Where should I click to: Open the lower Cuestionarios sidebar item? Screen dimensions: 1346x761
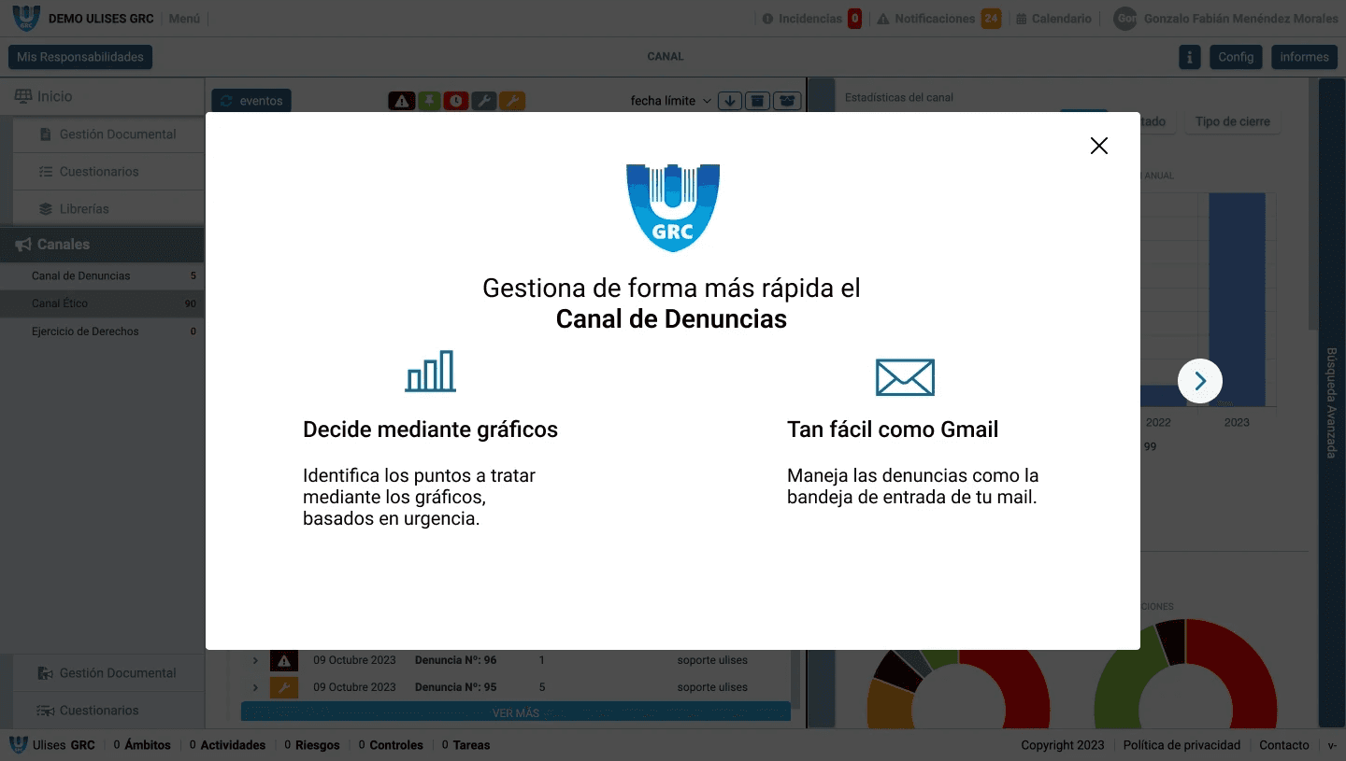[108, 711]
